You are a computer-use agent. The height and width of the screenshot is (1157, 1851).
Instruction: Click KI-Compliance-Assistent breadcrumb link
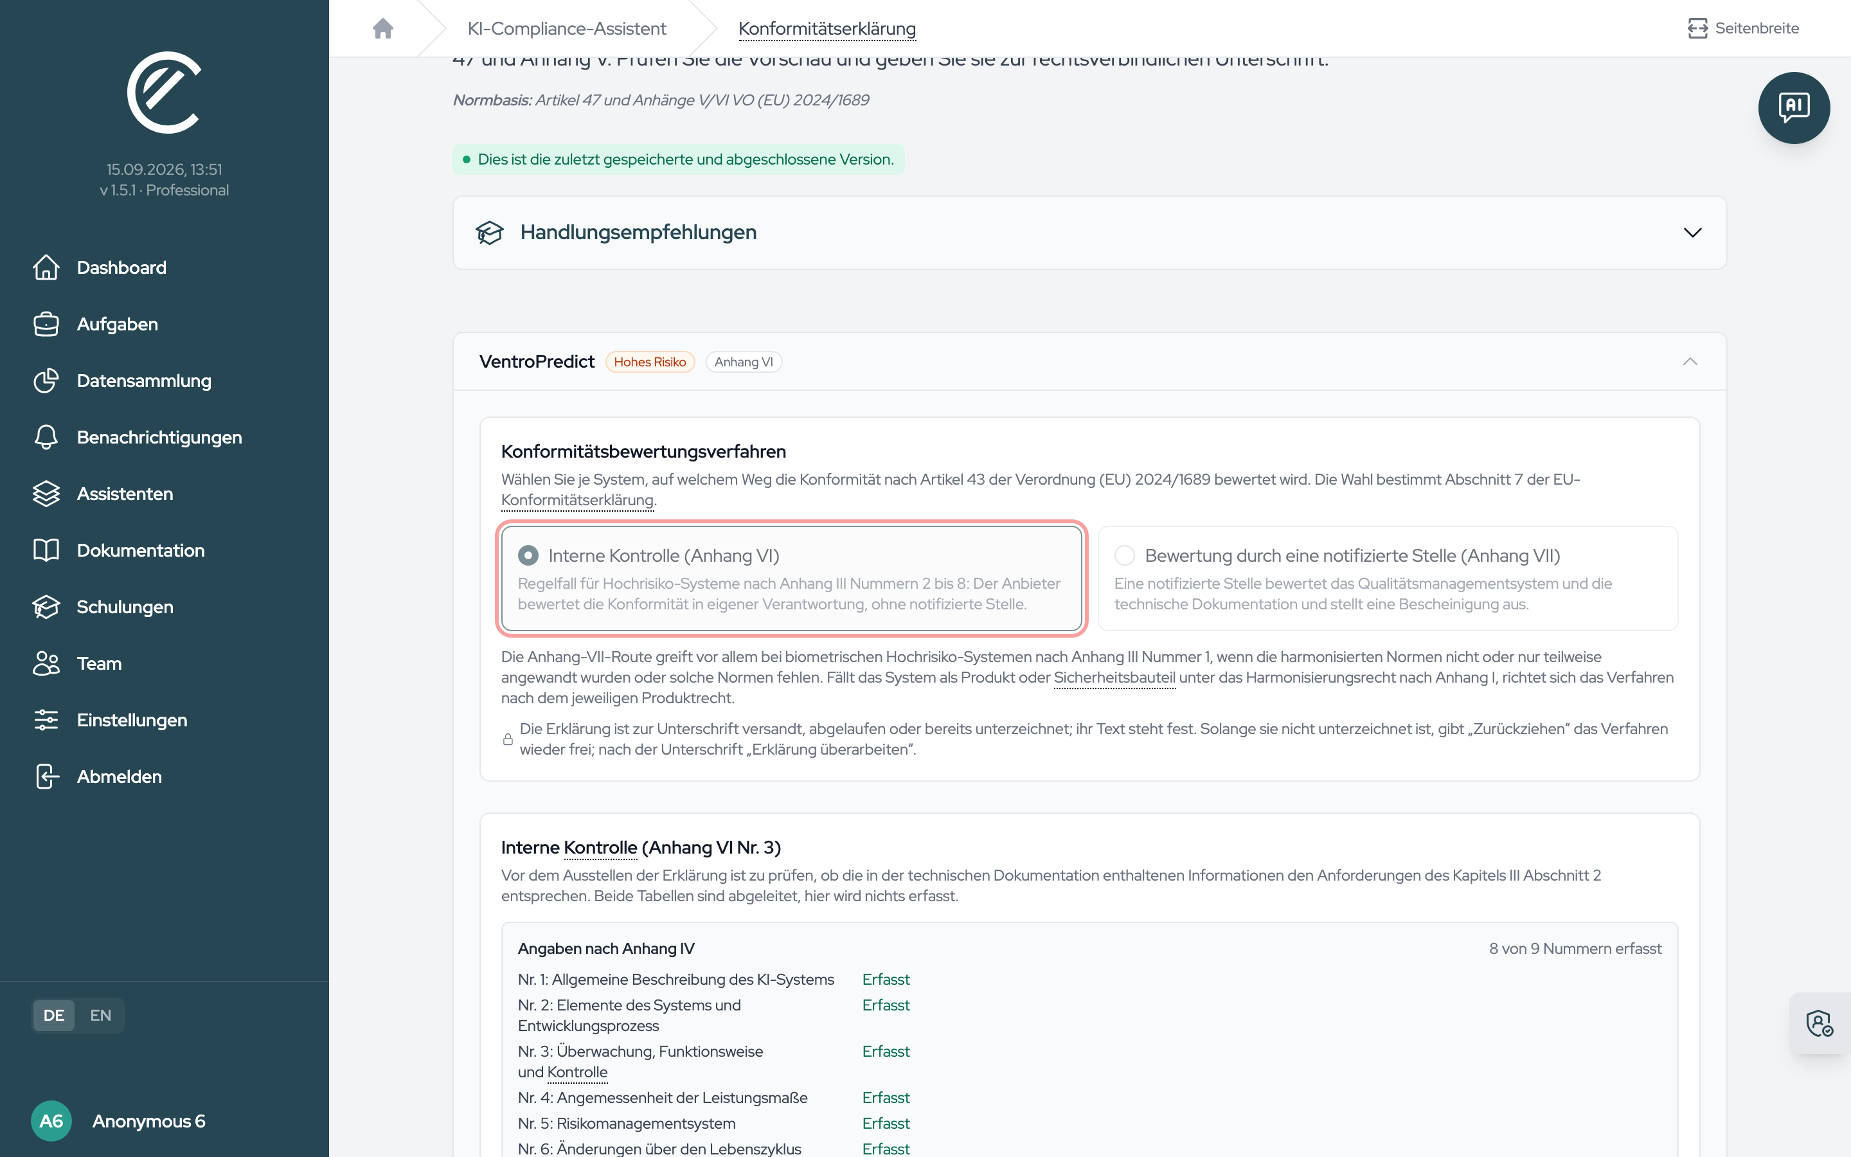tap(567, 28)
